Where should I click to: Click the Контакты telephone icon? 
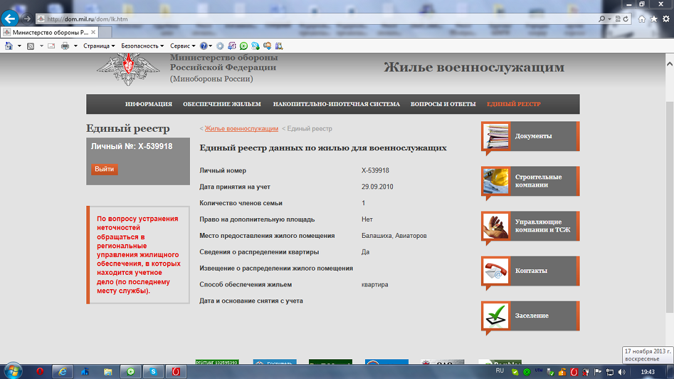tap(495, 271)
